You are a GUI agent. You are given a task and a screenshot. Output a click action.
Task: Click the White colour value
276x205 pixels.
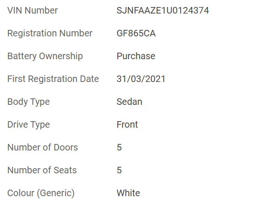click(x=128, y=193)
